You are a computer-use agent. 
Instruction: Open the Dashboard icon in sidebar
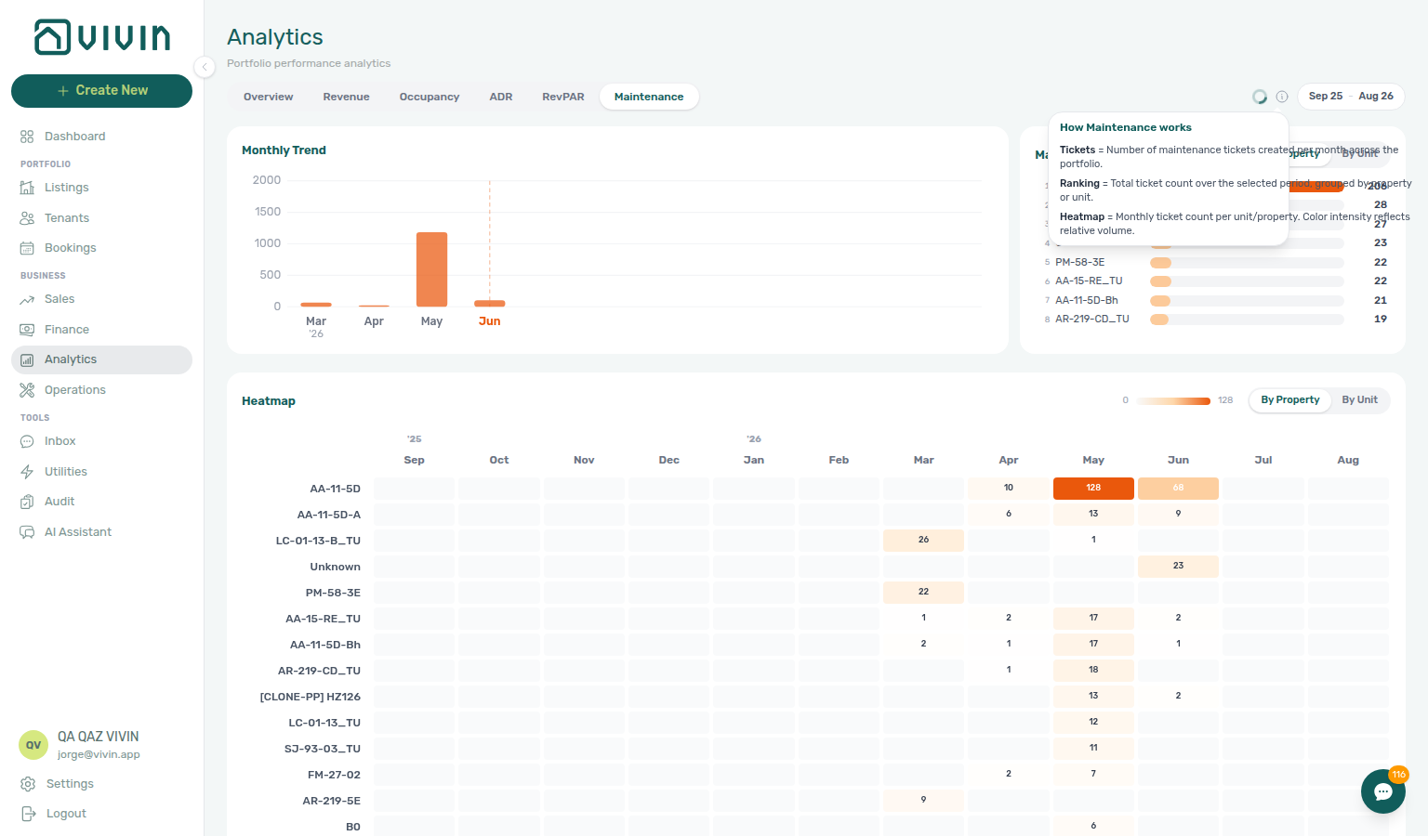27,137
